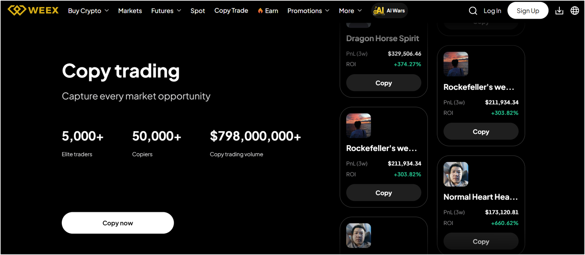
Task: Open the search magnifier
Action: point(473,11)
